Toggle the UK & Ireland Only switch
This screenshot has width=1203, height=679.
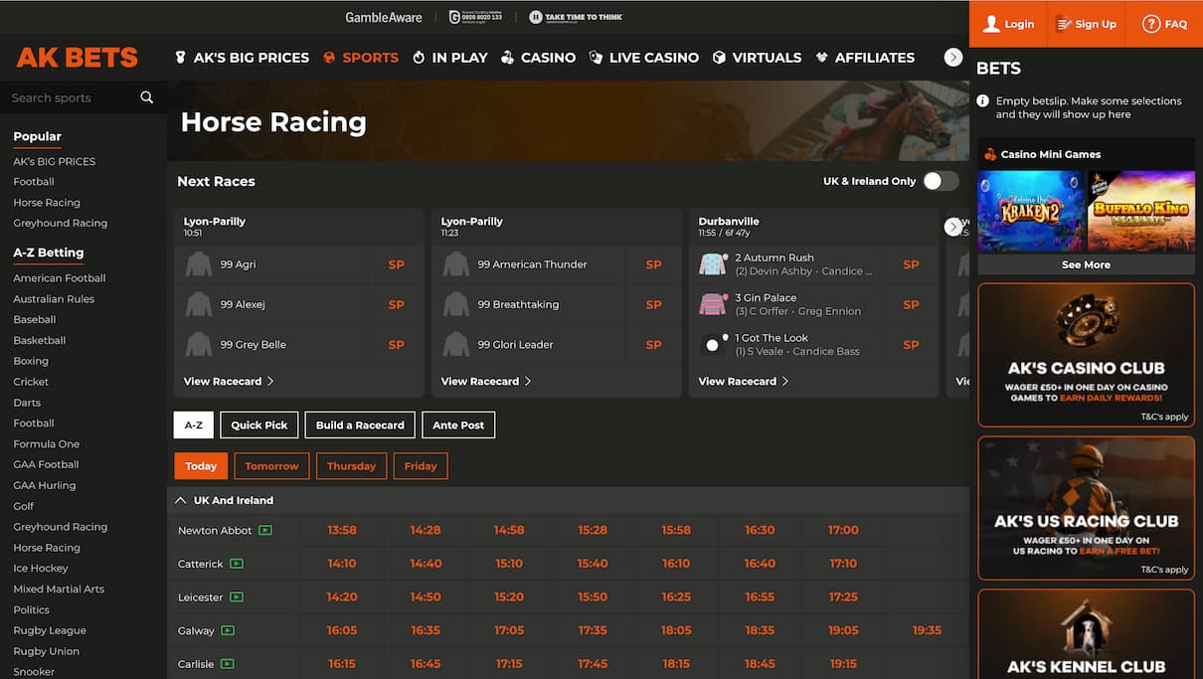pyautogui.click(x=941, y=181)
